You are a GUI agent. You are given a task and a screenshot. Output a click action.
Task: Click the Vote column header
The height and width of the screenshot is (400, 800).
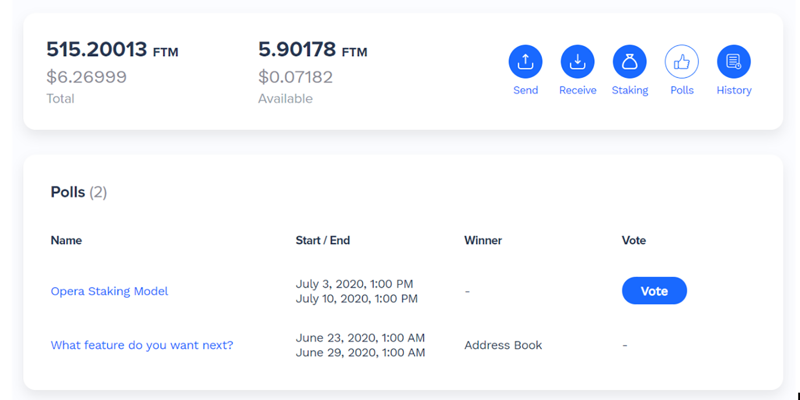point(633,240)
